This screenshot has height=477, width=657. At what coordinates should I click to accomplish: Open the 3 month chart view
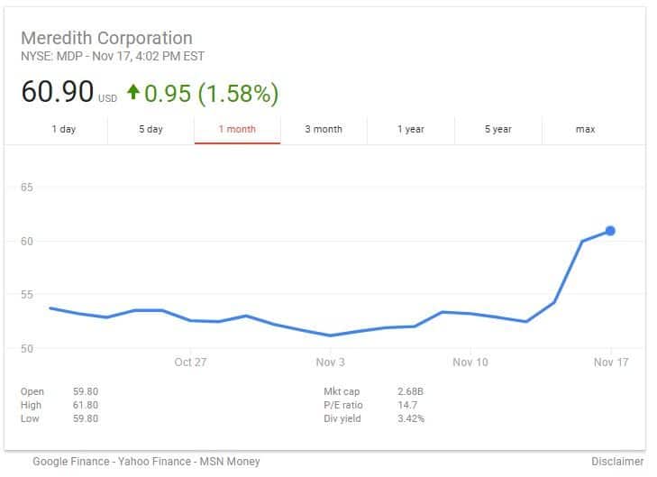pyautogui.click(x=324, y=129)
